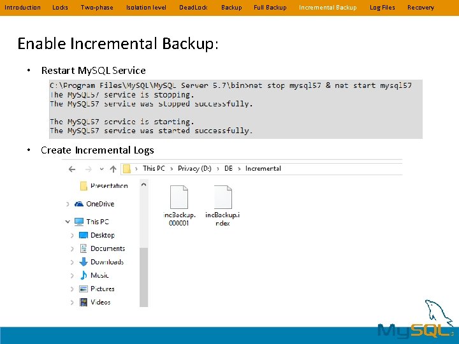Image resolution: width=459 pixels, height=344 pixels.
Task: Select DB in the address path
Action: point(228,168)
